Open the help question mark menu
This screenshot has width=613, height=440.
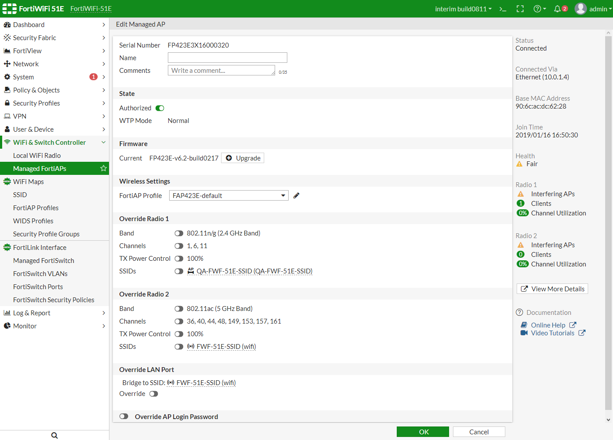coord(540,9)
